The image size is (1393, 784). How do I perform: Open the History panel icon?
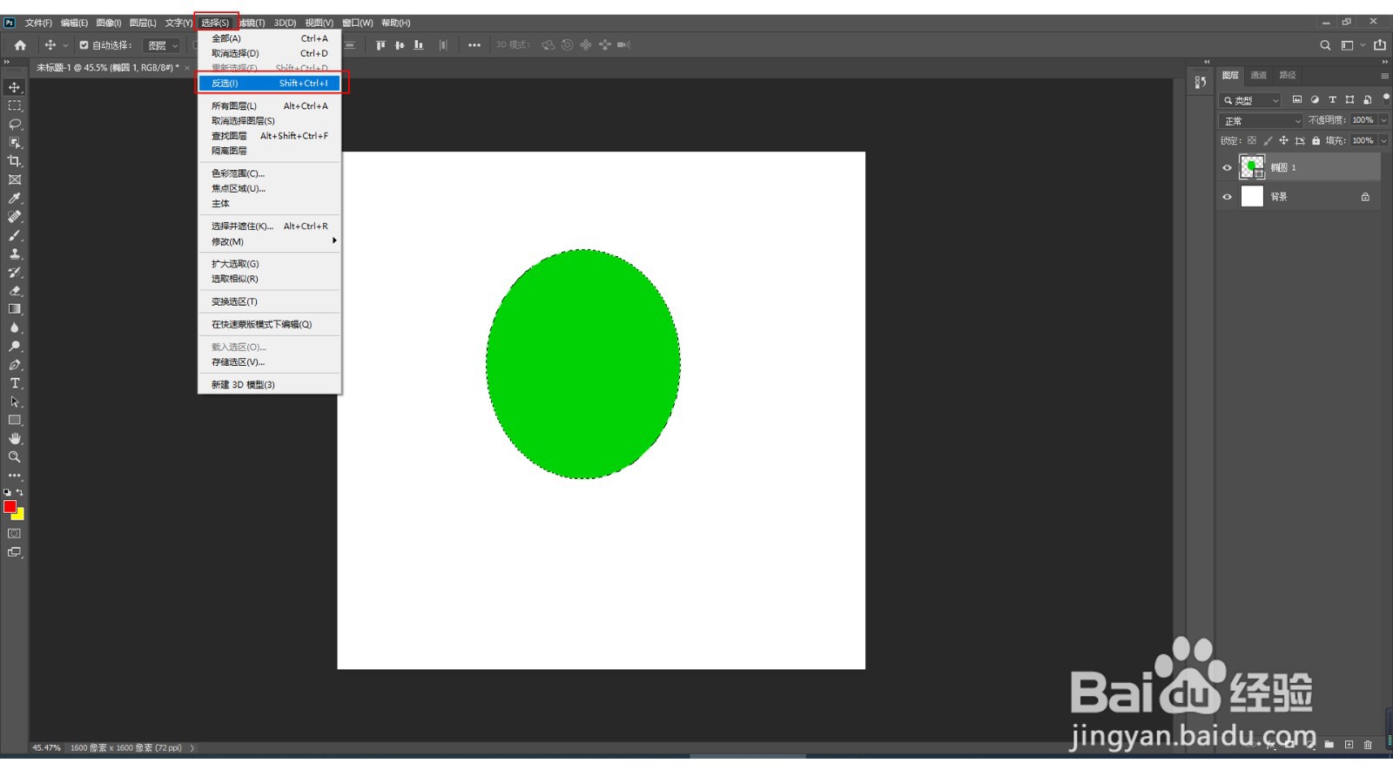[1201, 82]
